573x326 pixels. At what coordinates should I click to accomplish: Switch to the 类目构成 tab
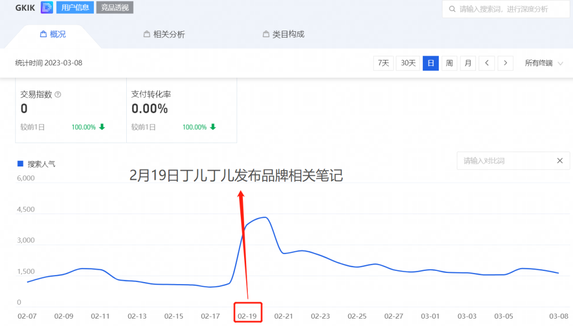(x=283, y=34)
